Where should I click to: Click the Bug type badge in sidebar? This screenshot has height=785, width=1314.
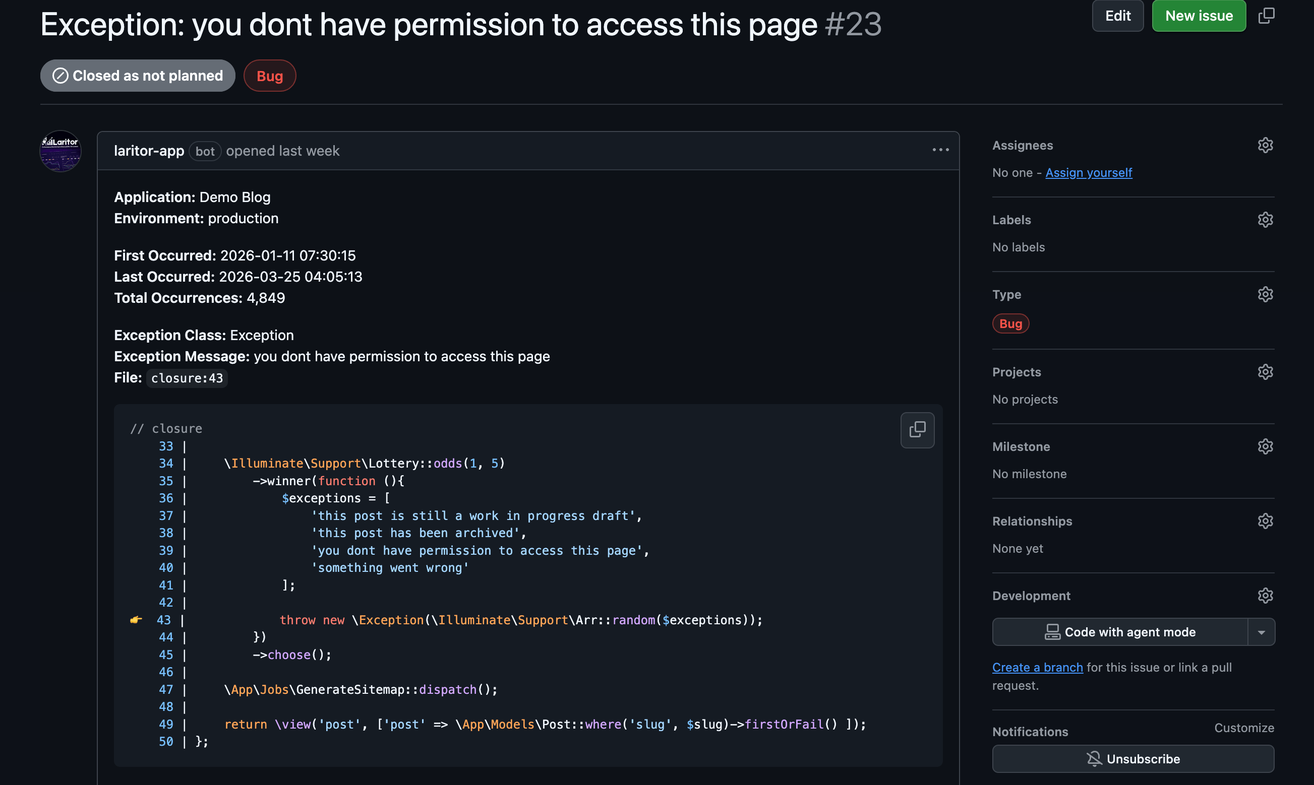pyautogui.click(x=1010, y=323)
